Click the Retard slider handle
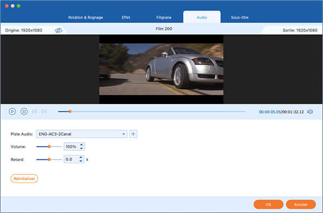This screenshot has height=213, width=323. [x=49, y=159]
